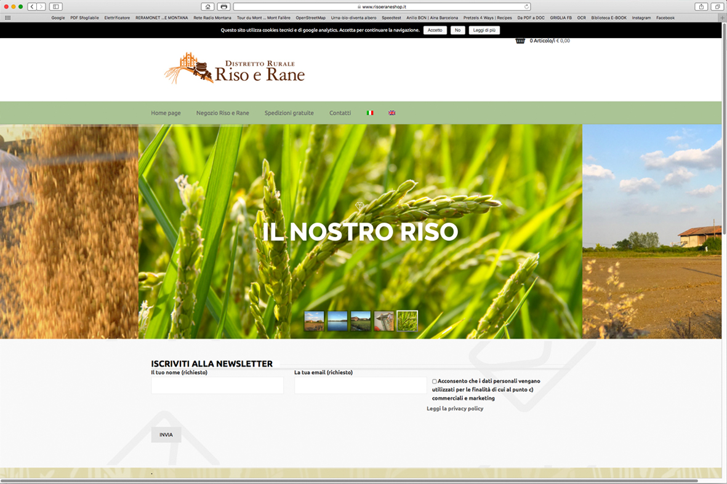Open the Tour du Mont ... Mont Fallère bookmark
This screenshot has height=484, width=727.
point(263,18)
